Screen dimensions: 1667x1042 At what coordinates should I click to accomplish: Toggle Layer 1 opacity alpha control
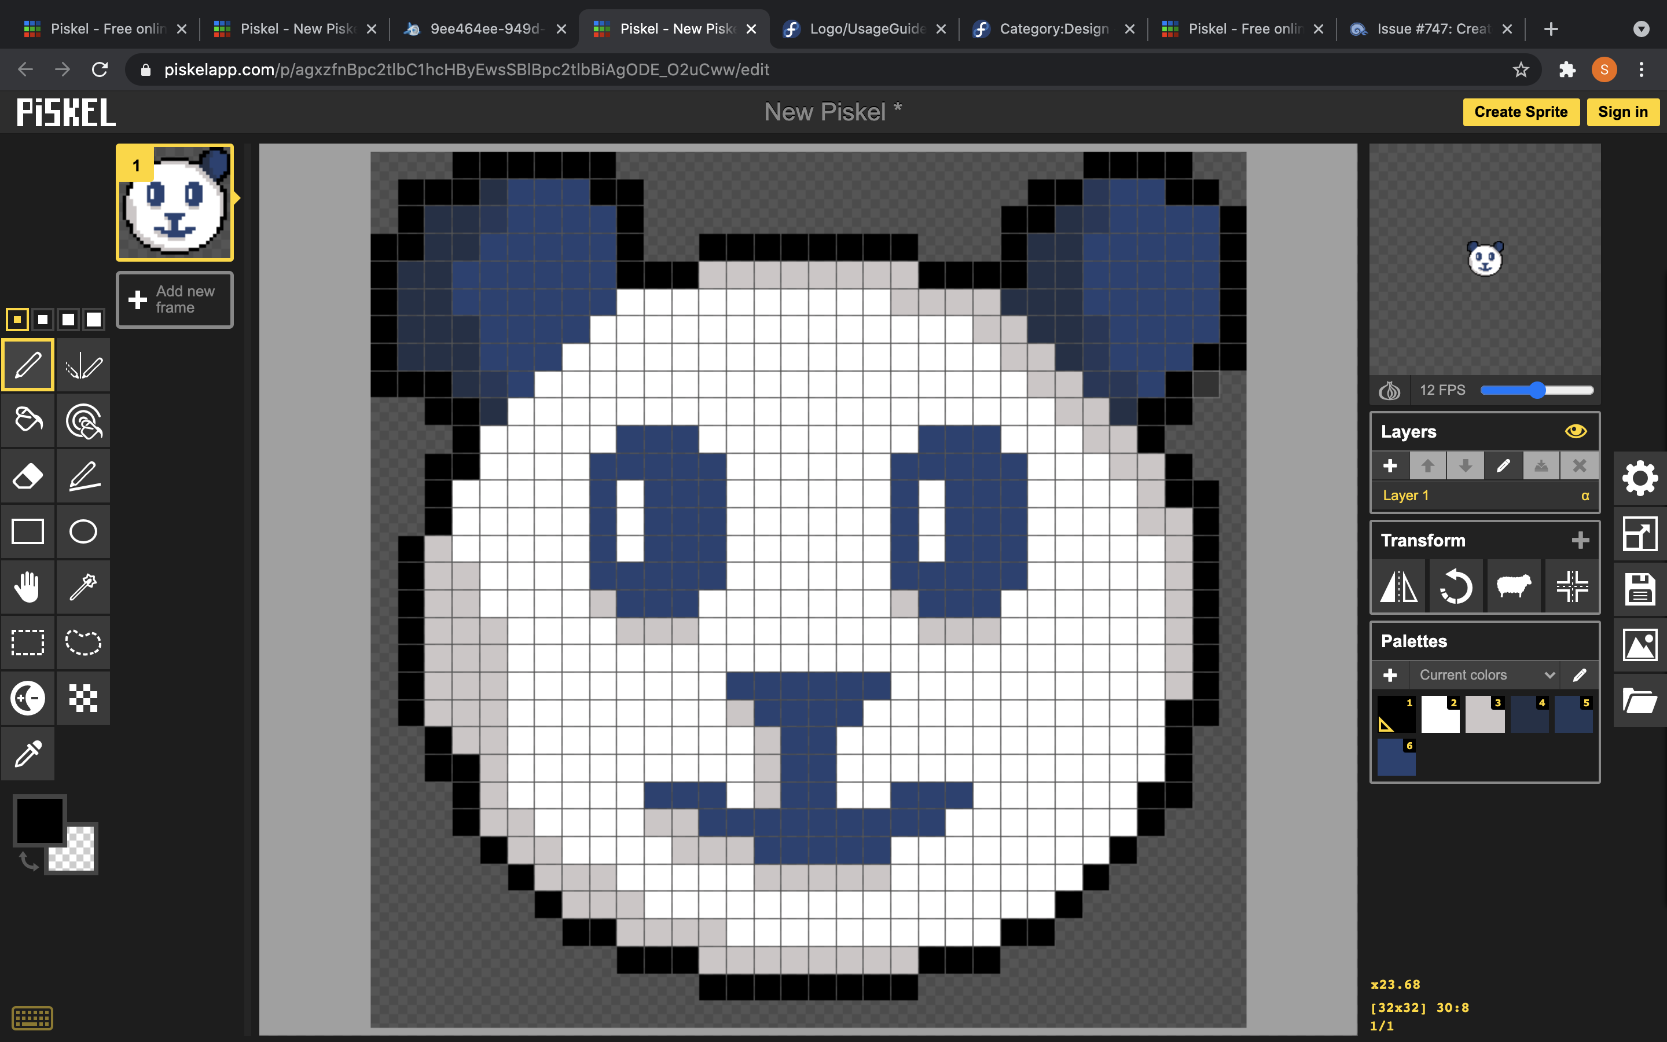click(1585, 496)
